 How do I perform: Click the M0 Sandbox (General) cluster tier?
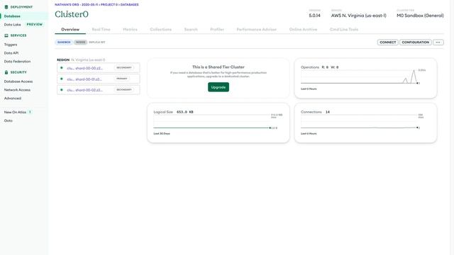pos(420,16)
